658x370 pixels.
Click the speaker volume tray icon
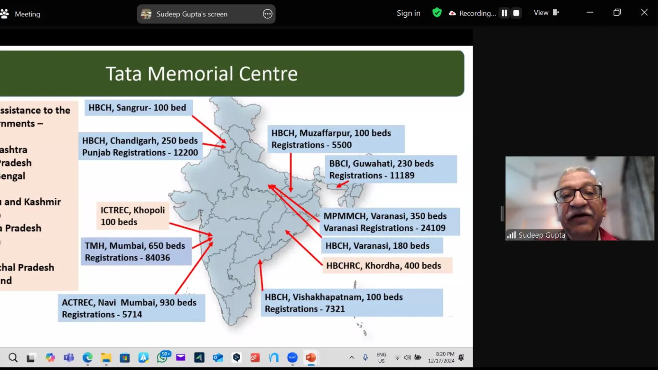click(x=408, y=358)
